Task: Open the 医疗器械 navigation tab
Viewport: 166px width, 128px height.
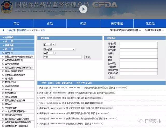Action: coord(117,23)
